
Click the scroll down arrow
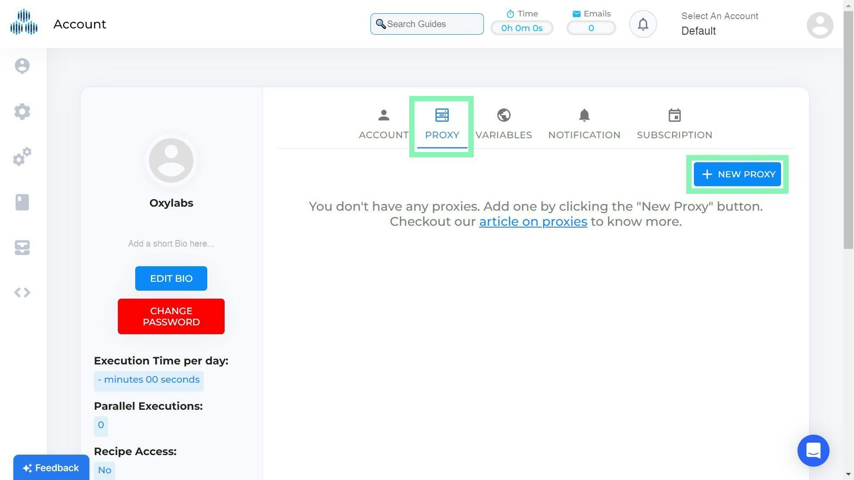[848, 475]
